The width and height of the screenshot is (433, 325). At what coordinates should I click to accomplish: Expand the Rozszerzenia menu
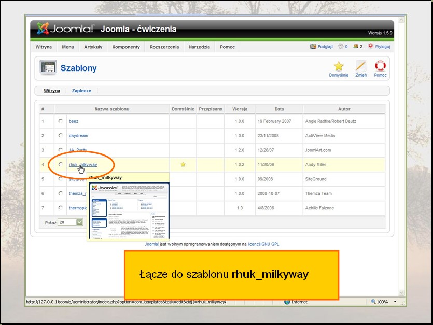[164, 47]
